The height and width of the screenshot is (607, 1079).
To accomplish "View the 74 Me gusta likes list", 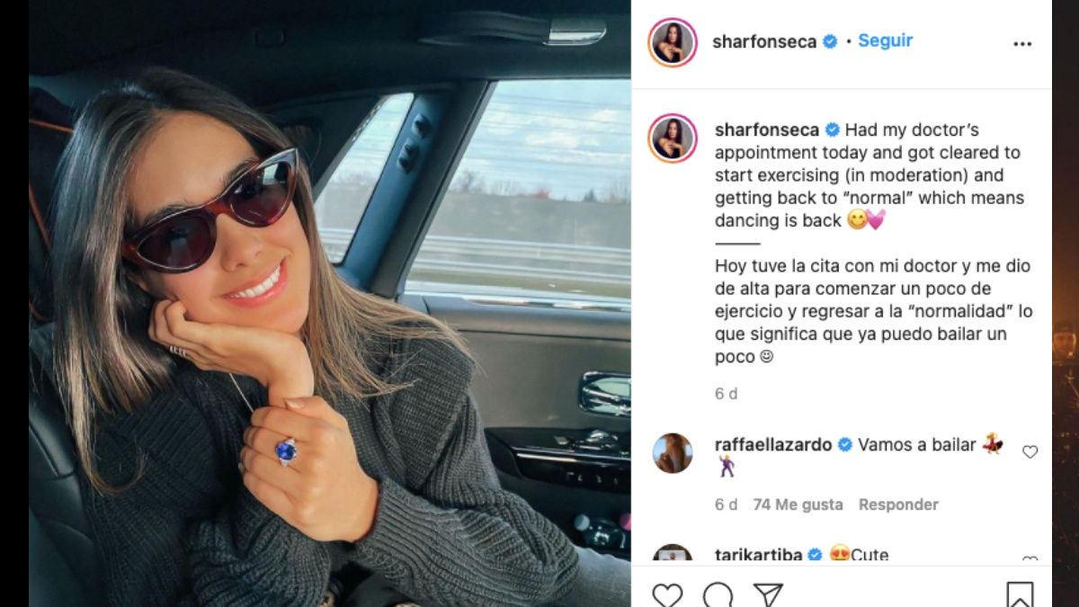I will (798, 504).
